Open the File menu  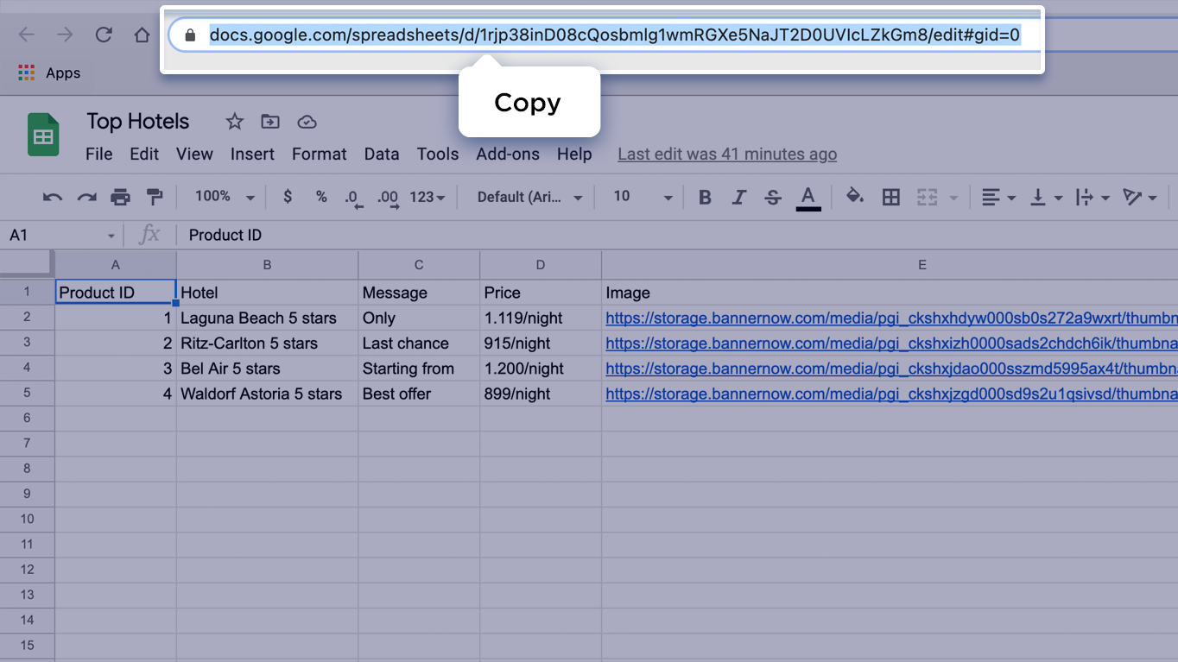tap(99, 154)
